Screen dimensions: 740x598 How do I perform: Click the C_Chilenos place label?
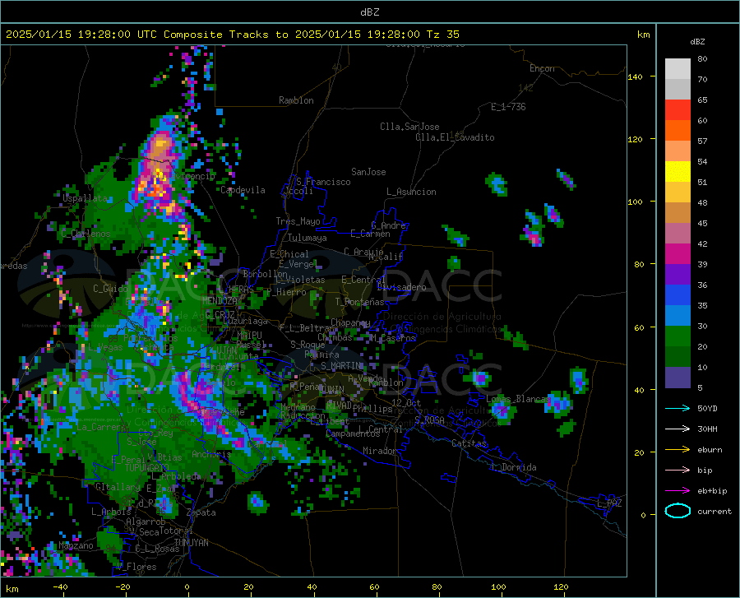tap(86, 234)
